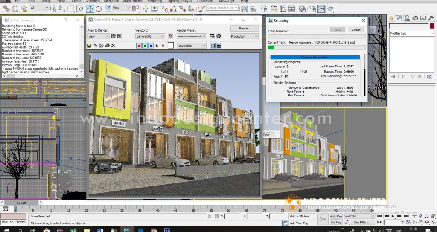
Task: Open the key filter Selected dropdown
Action: click(359, 216)
